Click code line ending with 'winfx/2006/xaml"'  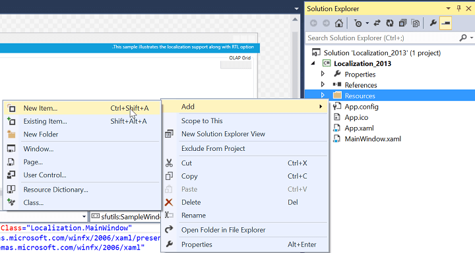point(72,248)
